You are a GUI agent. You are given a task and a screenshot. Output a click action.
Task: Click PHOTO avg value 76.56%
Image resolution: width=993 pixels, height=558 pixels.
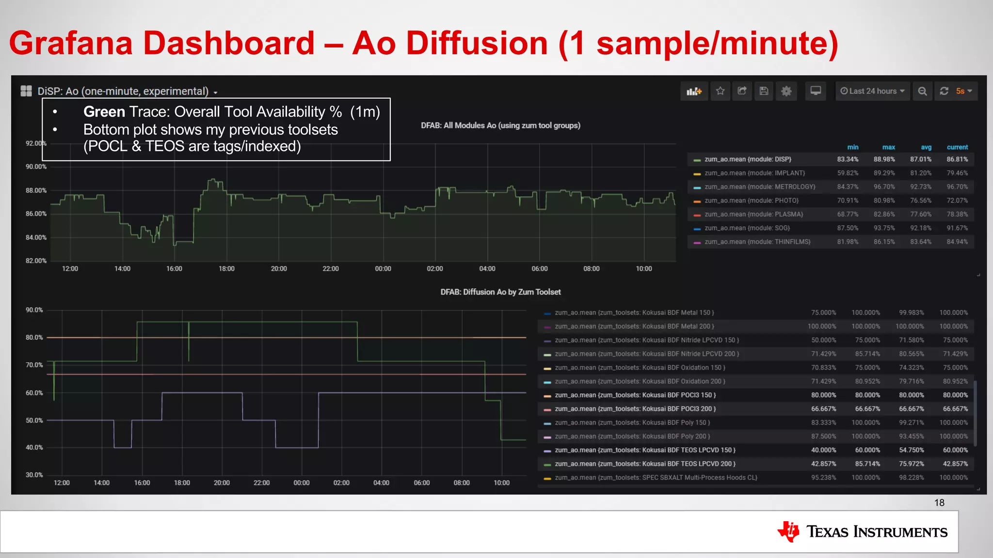921,201
